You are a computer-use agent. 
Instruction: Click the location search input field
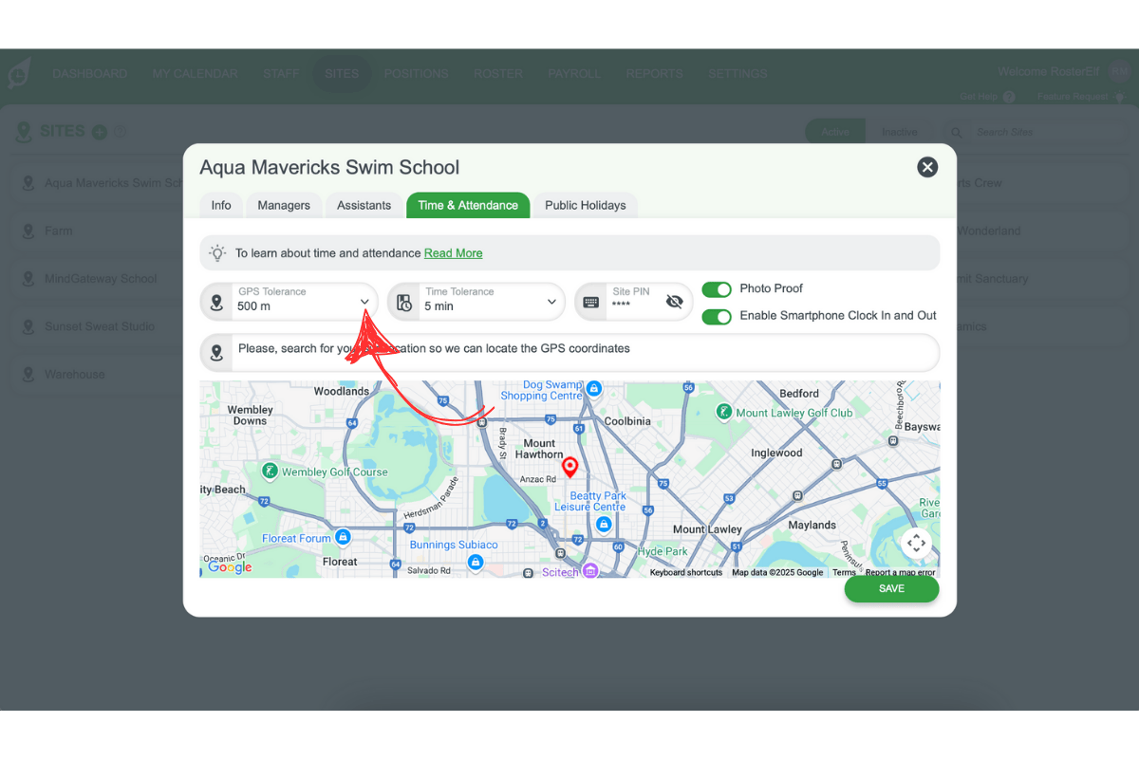pos(569,349)
